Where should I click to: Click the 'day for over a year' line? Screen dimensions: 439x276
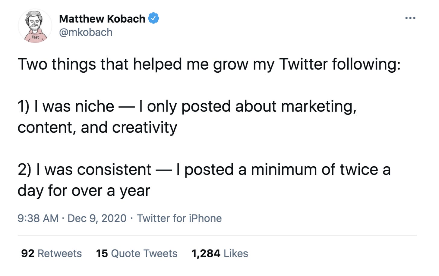84,191
